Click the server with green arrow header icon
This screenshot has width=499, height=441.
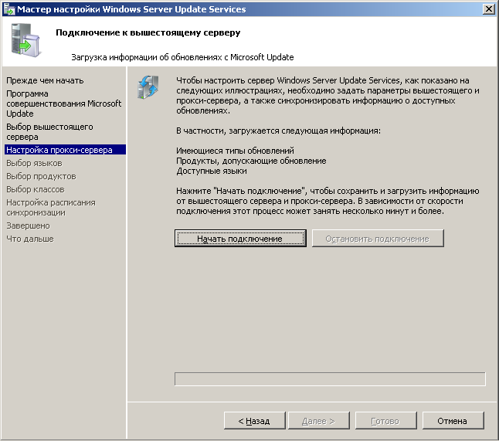25,40
